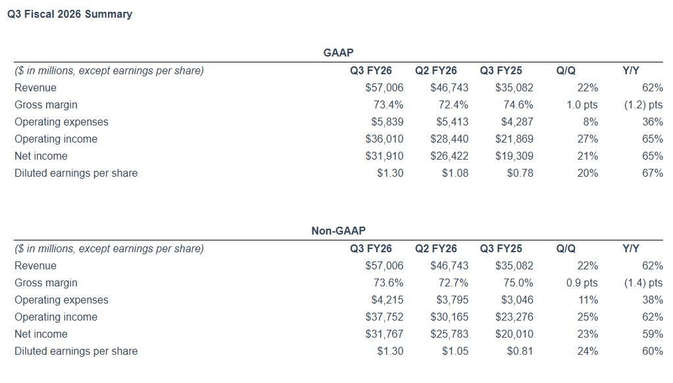Click Non-GAAP gross margin Q/Q 0.9 pts
673x383 pixels.
coord(581,282)
